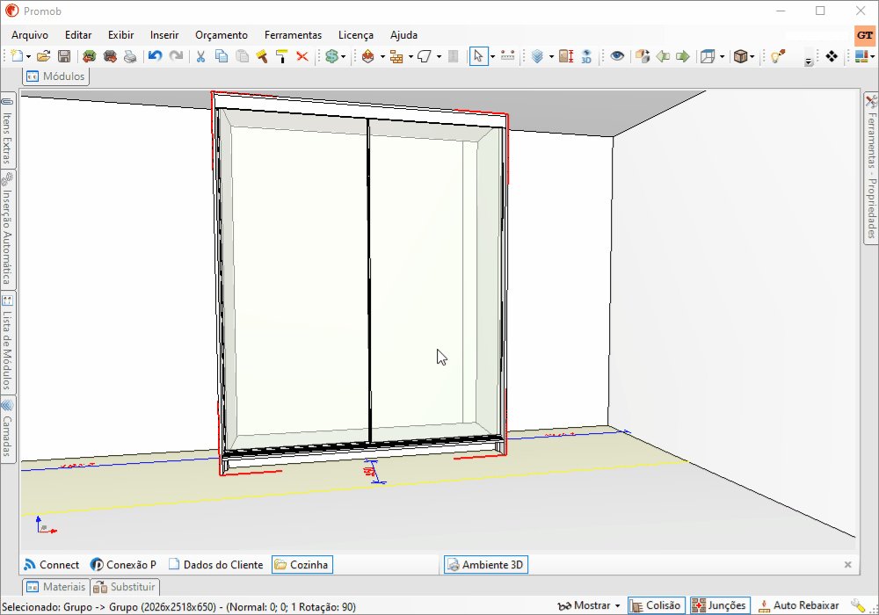Toggle the eye visibility icon
The image size is (879, 615).
[618, 56]
